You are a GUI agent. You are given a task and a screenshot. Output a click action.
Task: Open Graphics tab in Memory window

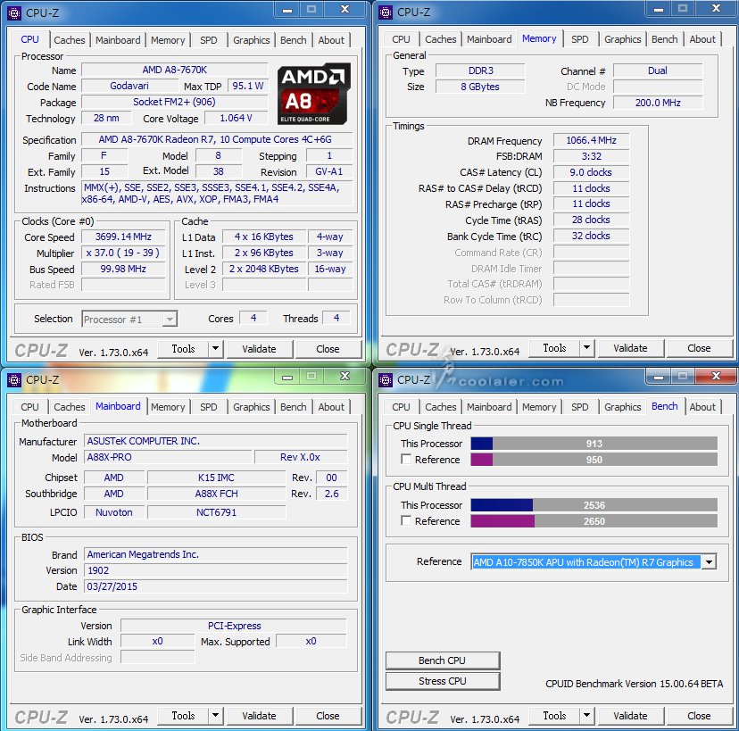[x=623, y=39]
